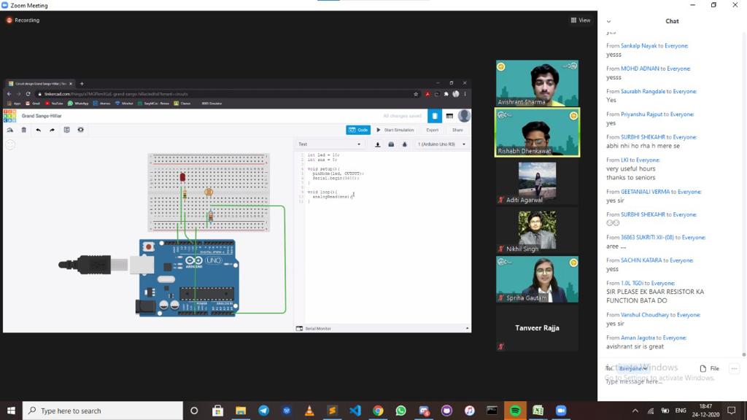Viewport: 747px width, 420px height.
Task: Toggle visibility eye icon in Tinkercad toolbar
Action: (80, 130)
